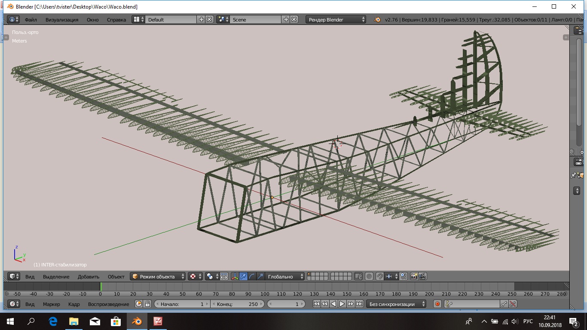
Task: Toggle the 3D manipulator axes widget
Action: click(x=235, y=276)
